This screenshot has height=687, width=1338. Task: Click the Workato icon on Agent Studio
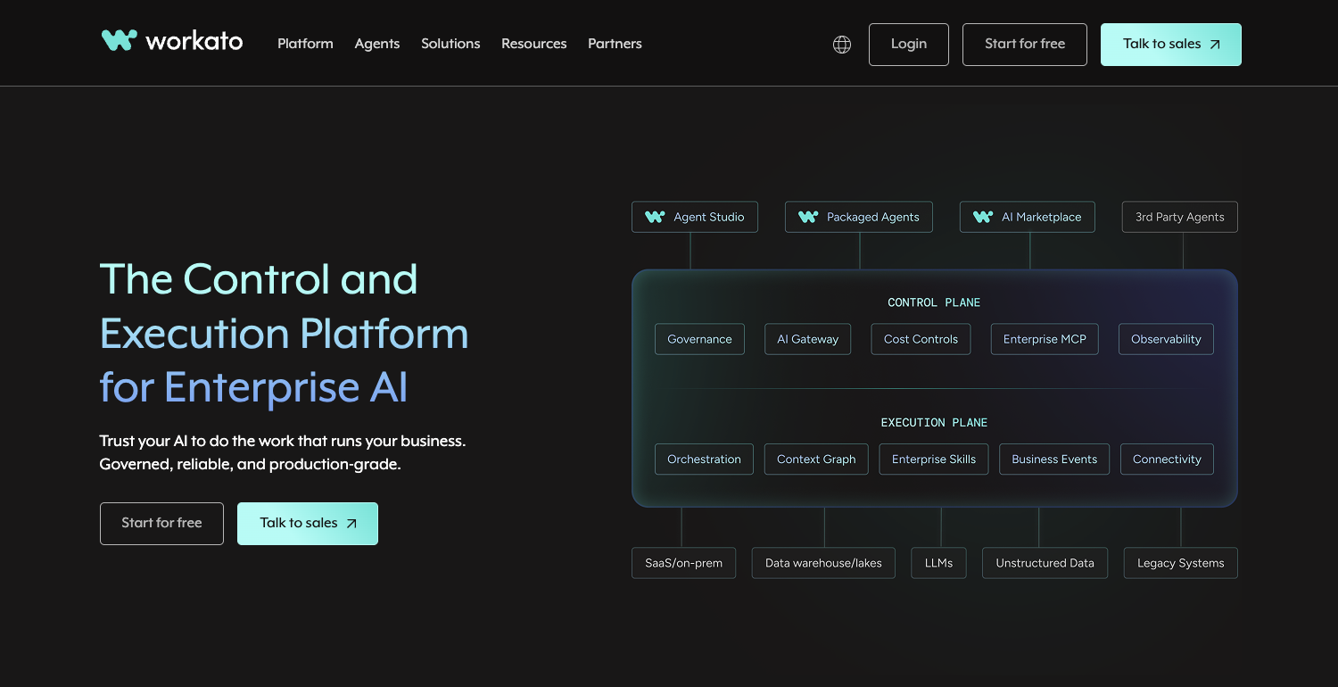pos(655,217)
